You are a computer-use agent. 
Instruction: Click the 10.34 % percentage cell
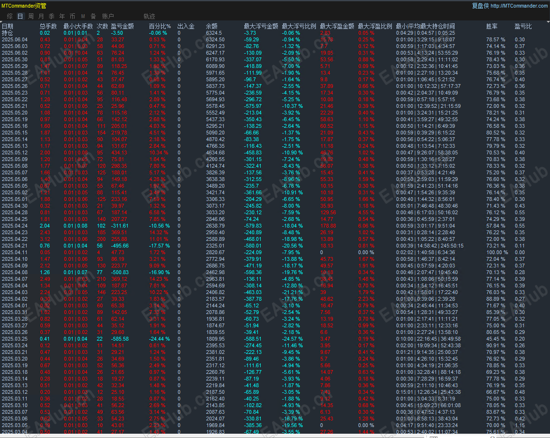coord(159,152)
